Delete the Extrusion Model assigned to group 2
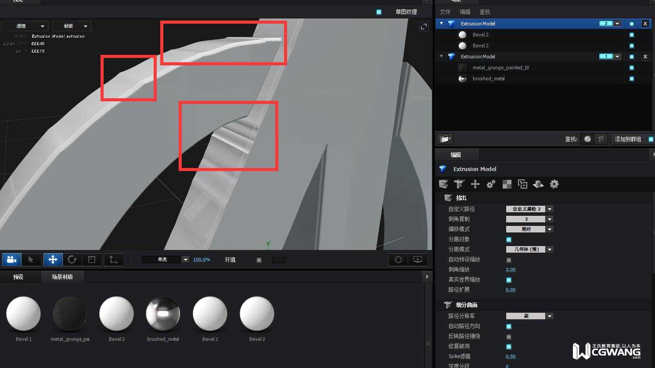Viewport: 655px width, 368px height. click(x=645, y=24)
